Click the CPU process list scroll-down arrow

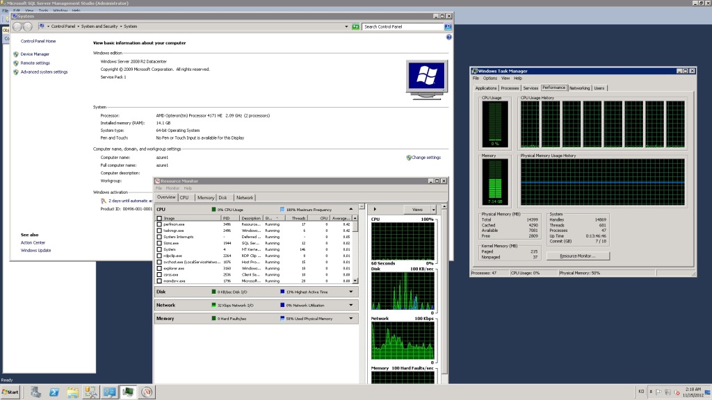(x=355, y=281)
